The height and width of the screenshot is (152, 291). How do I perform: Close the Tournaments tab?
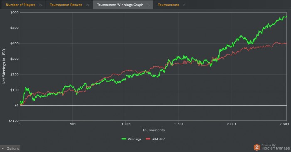click(184, 5)
